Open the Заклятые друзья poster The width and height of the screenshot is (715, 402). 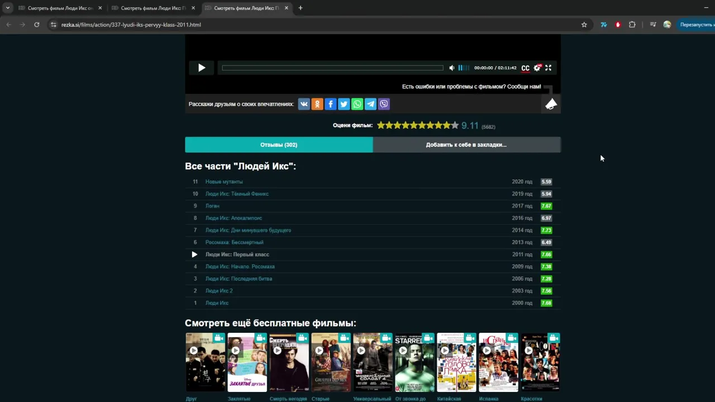click(x=247, y=362)
